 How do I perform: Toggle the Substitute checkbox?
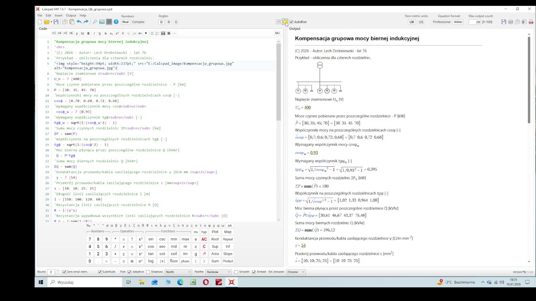coord(100,272)
